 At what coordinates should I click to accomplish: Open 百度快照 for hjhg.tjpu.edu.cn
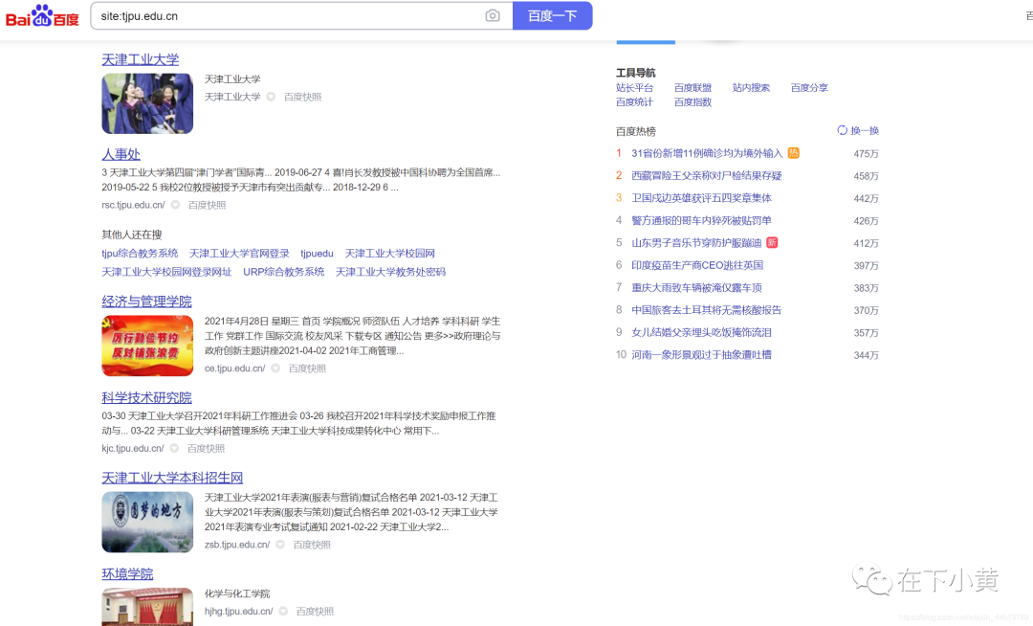click(x=315, y=611)
